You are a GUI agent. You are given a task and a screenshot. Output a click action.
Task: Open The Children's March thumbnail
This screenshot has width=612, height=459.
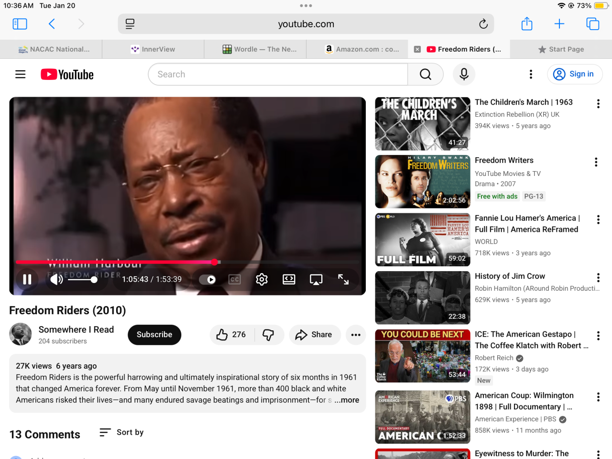click(423, 124)
